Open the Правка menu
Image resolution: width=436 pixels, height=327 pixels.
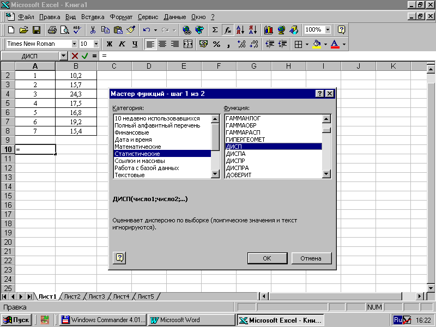tap(50, 17)
